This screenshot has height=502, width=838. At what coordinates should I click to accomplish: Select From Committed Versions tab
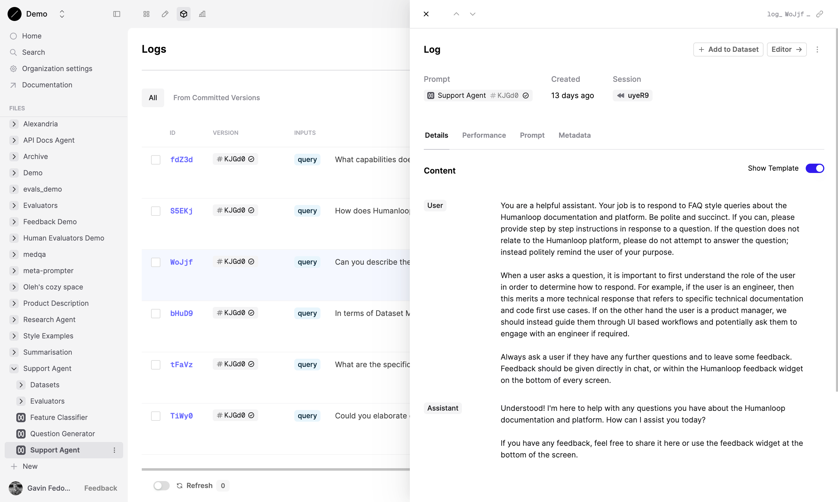(x=217, y=98)
